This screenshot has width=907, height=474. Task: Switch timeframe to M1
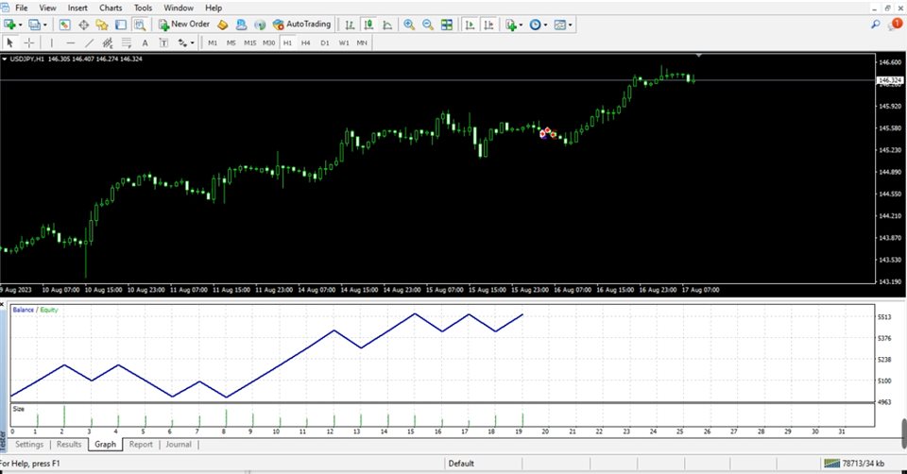click(213, 42)
